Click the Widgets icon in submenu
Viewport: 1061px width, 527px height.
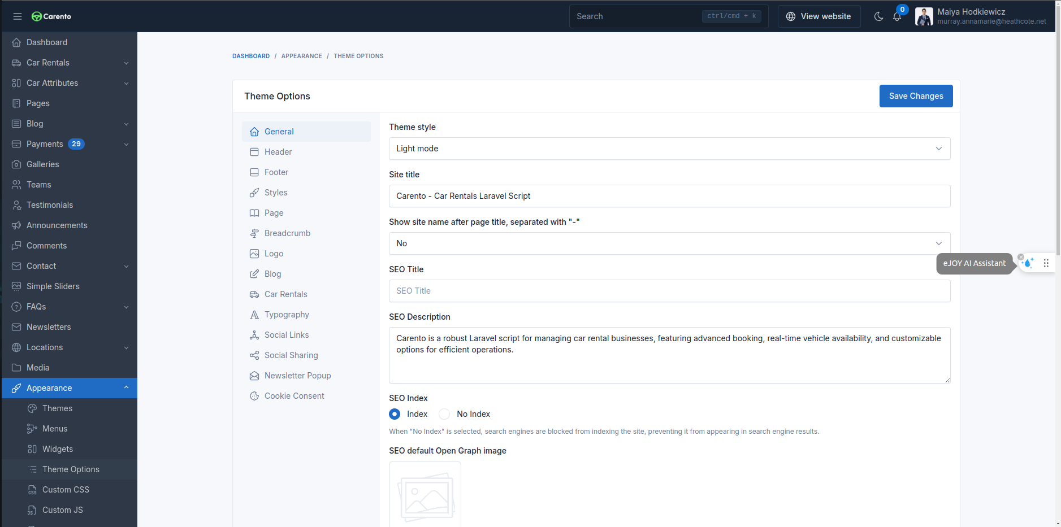pos(32,449)
